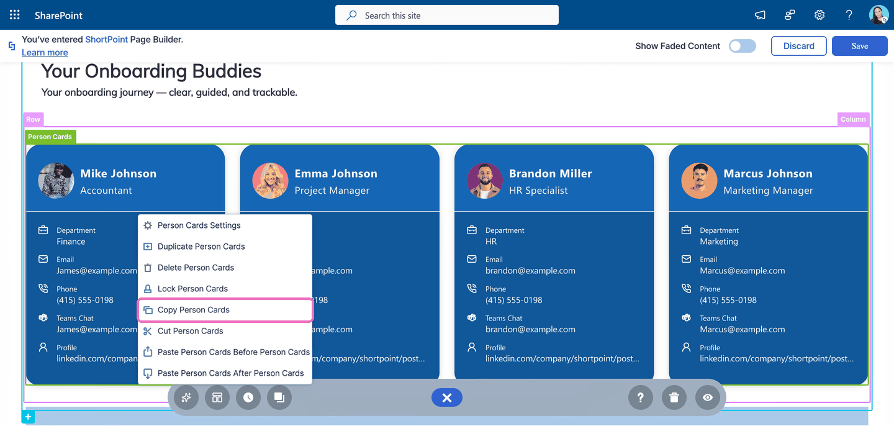The width and height of the screenshot is (894, 426).
Task: Click the stacked layers icon in the bottom toolbar
Action: click(279, 397)
